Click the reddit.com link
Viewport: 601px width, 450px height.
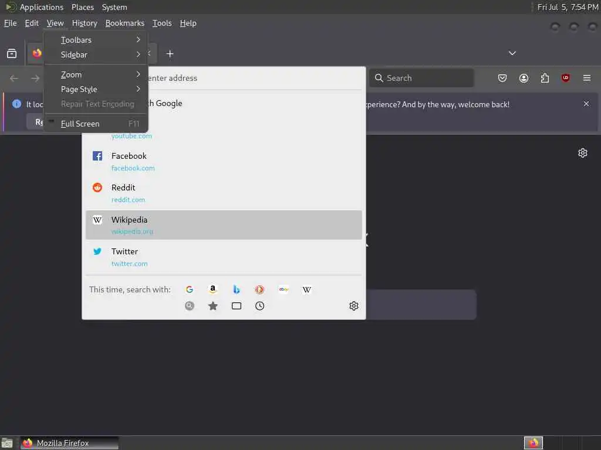(128, 200)
